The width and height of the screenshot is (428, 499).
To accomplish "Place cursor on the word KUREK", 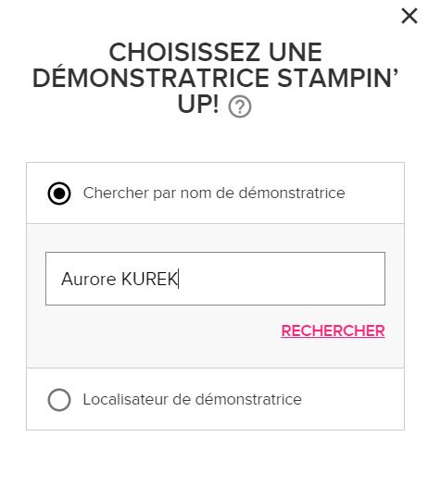I will 149,279.
